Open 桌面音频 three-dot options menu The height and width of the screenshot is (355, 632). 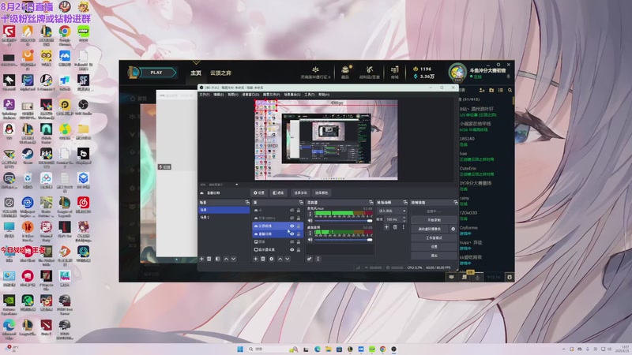(x=310, y=233)
